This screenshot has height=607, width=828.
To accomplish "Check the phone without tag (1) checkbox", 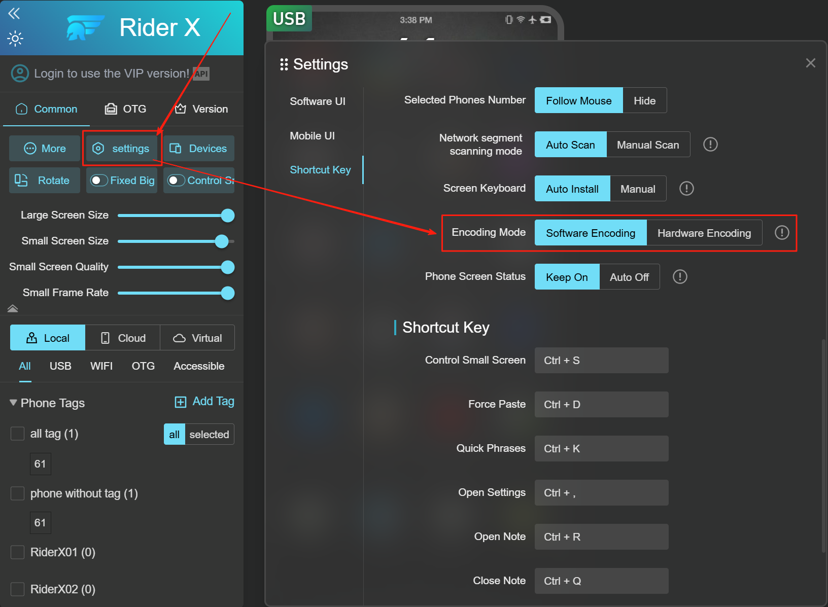I will click(x=18, y=493).
